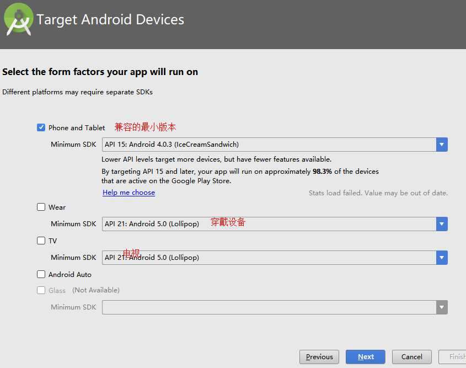Viewport: 466px width, 368px height.
Task: Go back with the Previous button
Action: pyautogui.click(x=319, y=357)
